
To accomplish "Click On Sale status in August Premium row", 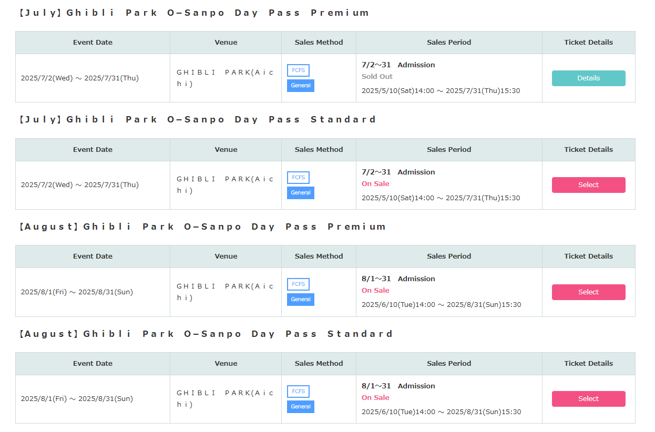I will 375,291.
